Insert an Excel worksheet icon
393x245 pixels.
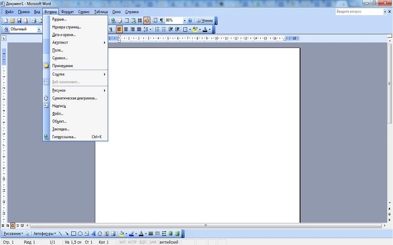coord(133,21)
